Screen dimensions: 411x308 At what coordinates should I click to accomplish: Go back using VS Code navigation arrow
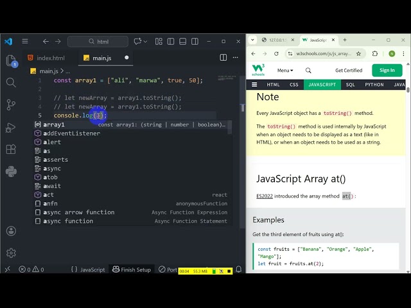tap(46, 41)
